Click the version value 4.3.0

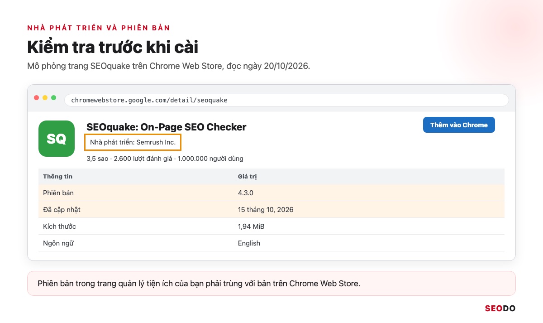click(x=246, y=193)
